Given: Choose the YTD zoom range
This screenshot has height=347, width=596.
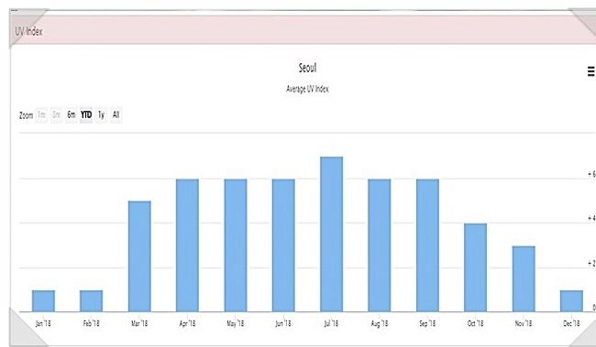Looking at the screenshot, I should [x=86, y=114].
